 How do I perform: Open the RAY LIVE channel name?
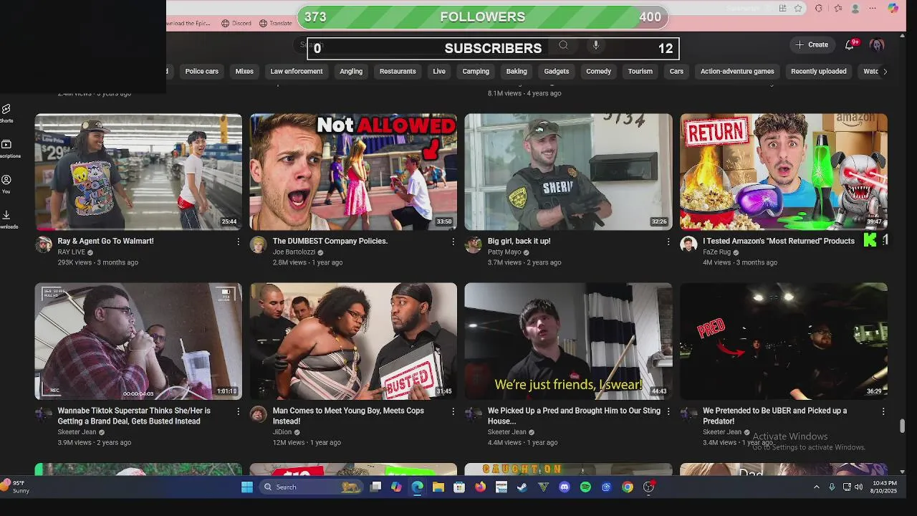pyautogui.click(x=72, y=252)
